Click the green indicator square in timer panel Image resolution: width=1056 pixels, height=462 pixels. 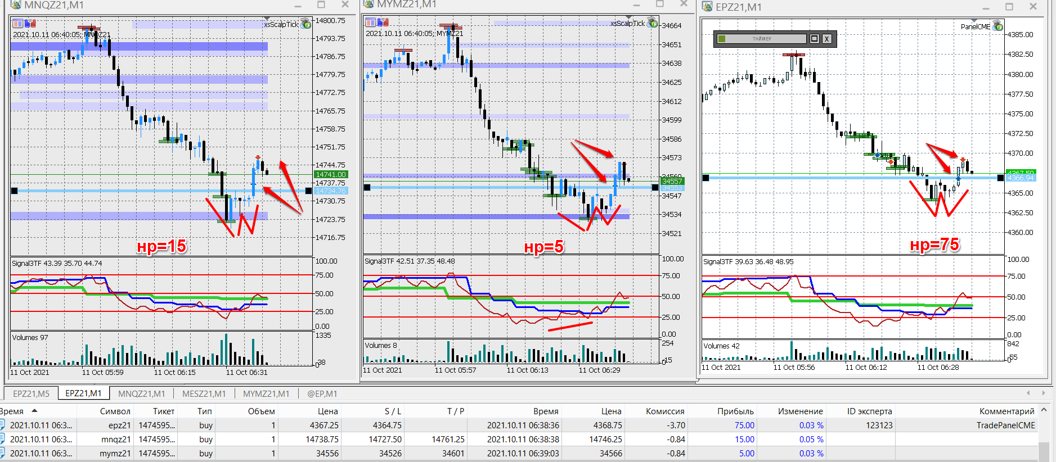(722, 39)
